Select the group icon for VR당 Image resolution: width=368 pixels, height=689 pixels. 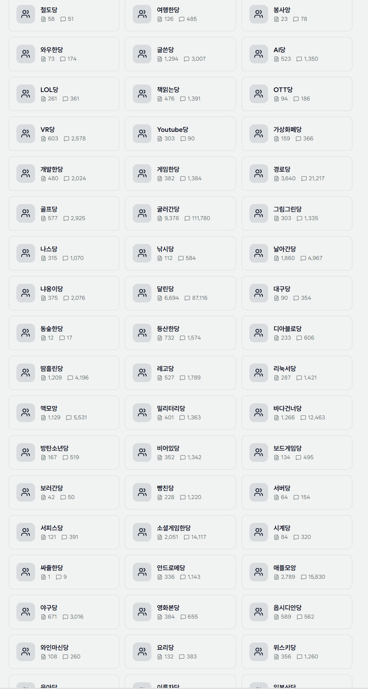coord(26,134)
